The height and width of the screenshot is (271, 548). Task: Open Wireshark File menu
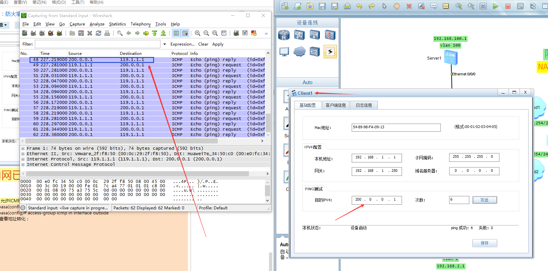click(25, 24)
